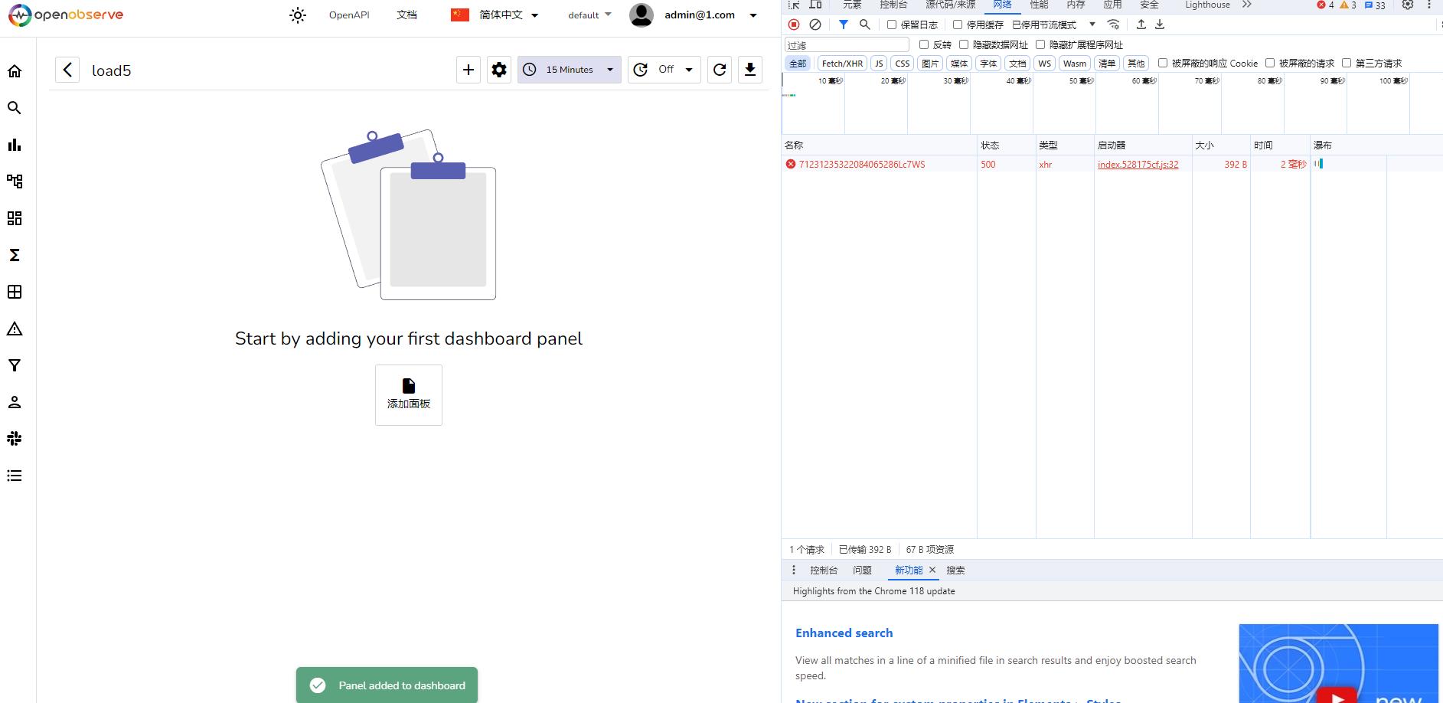The width and height of the screenshot is (1443, 703).
Task: Enable the 保留日志 checkbox
Action: click(890, 24)
